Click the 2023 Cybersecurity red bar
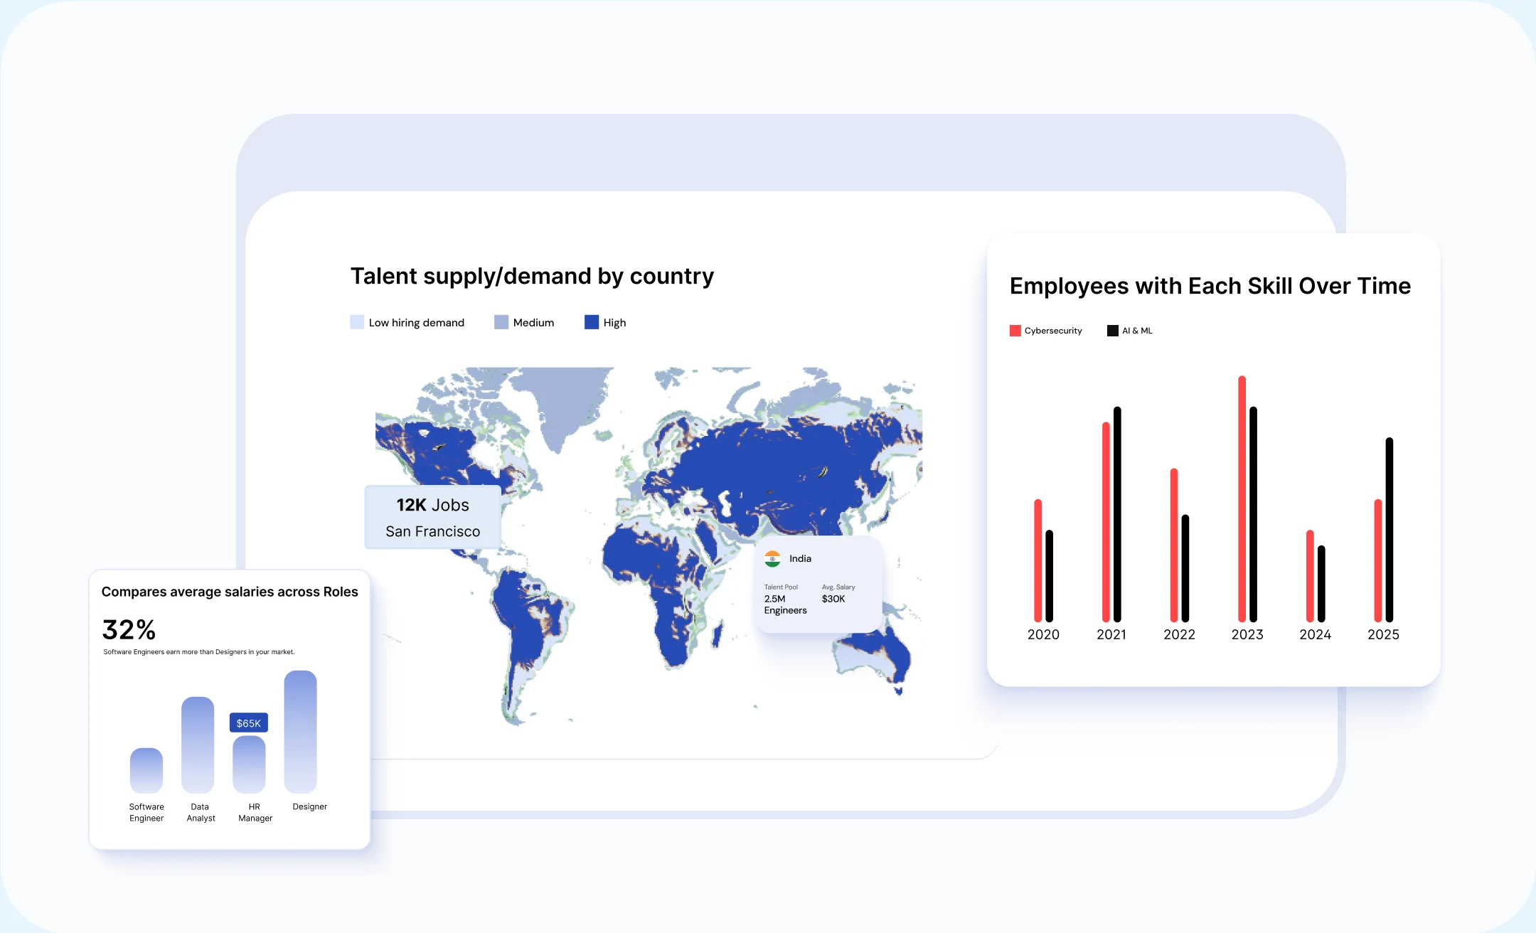1536x933 pixels. point(1242,498)
